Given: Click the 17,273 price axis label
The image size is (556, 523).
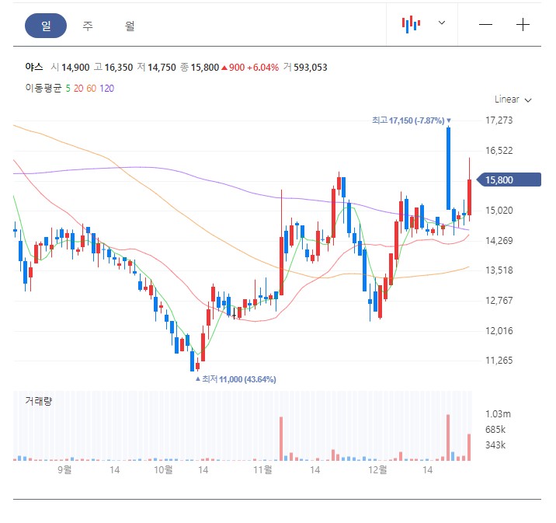Looking at the screenshot, I should (499, 120).
